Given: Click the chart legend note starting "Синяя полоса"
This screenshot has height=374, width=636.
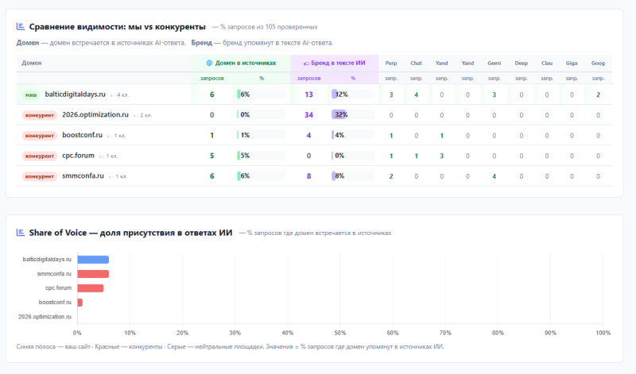Looking at the screenshot, I should tap(230, 346).
